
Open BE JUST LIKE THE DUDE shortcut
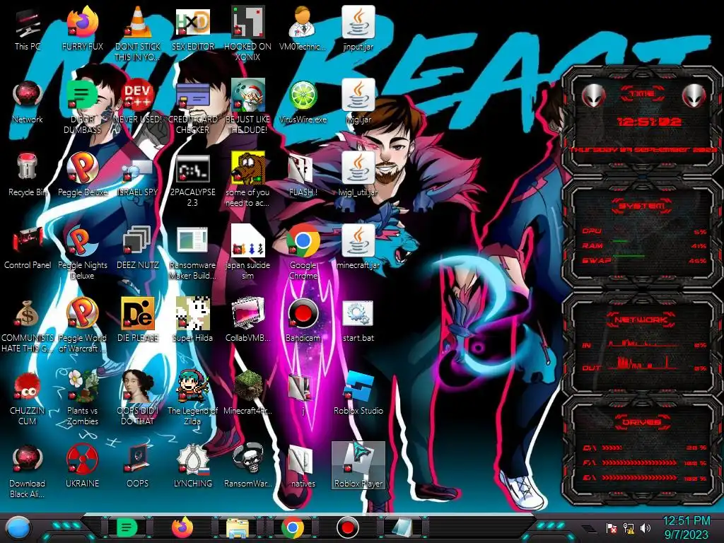pos(247,107)
